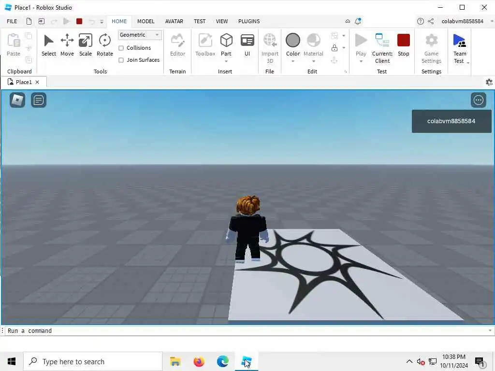Pick the Rotate tool
The image size is (495, 371).
click(x=104, y=45)
